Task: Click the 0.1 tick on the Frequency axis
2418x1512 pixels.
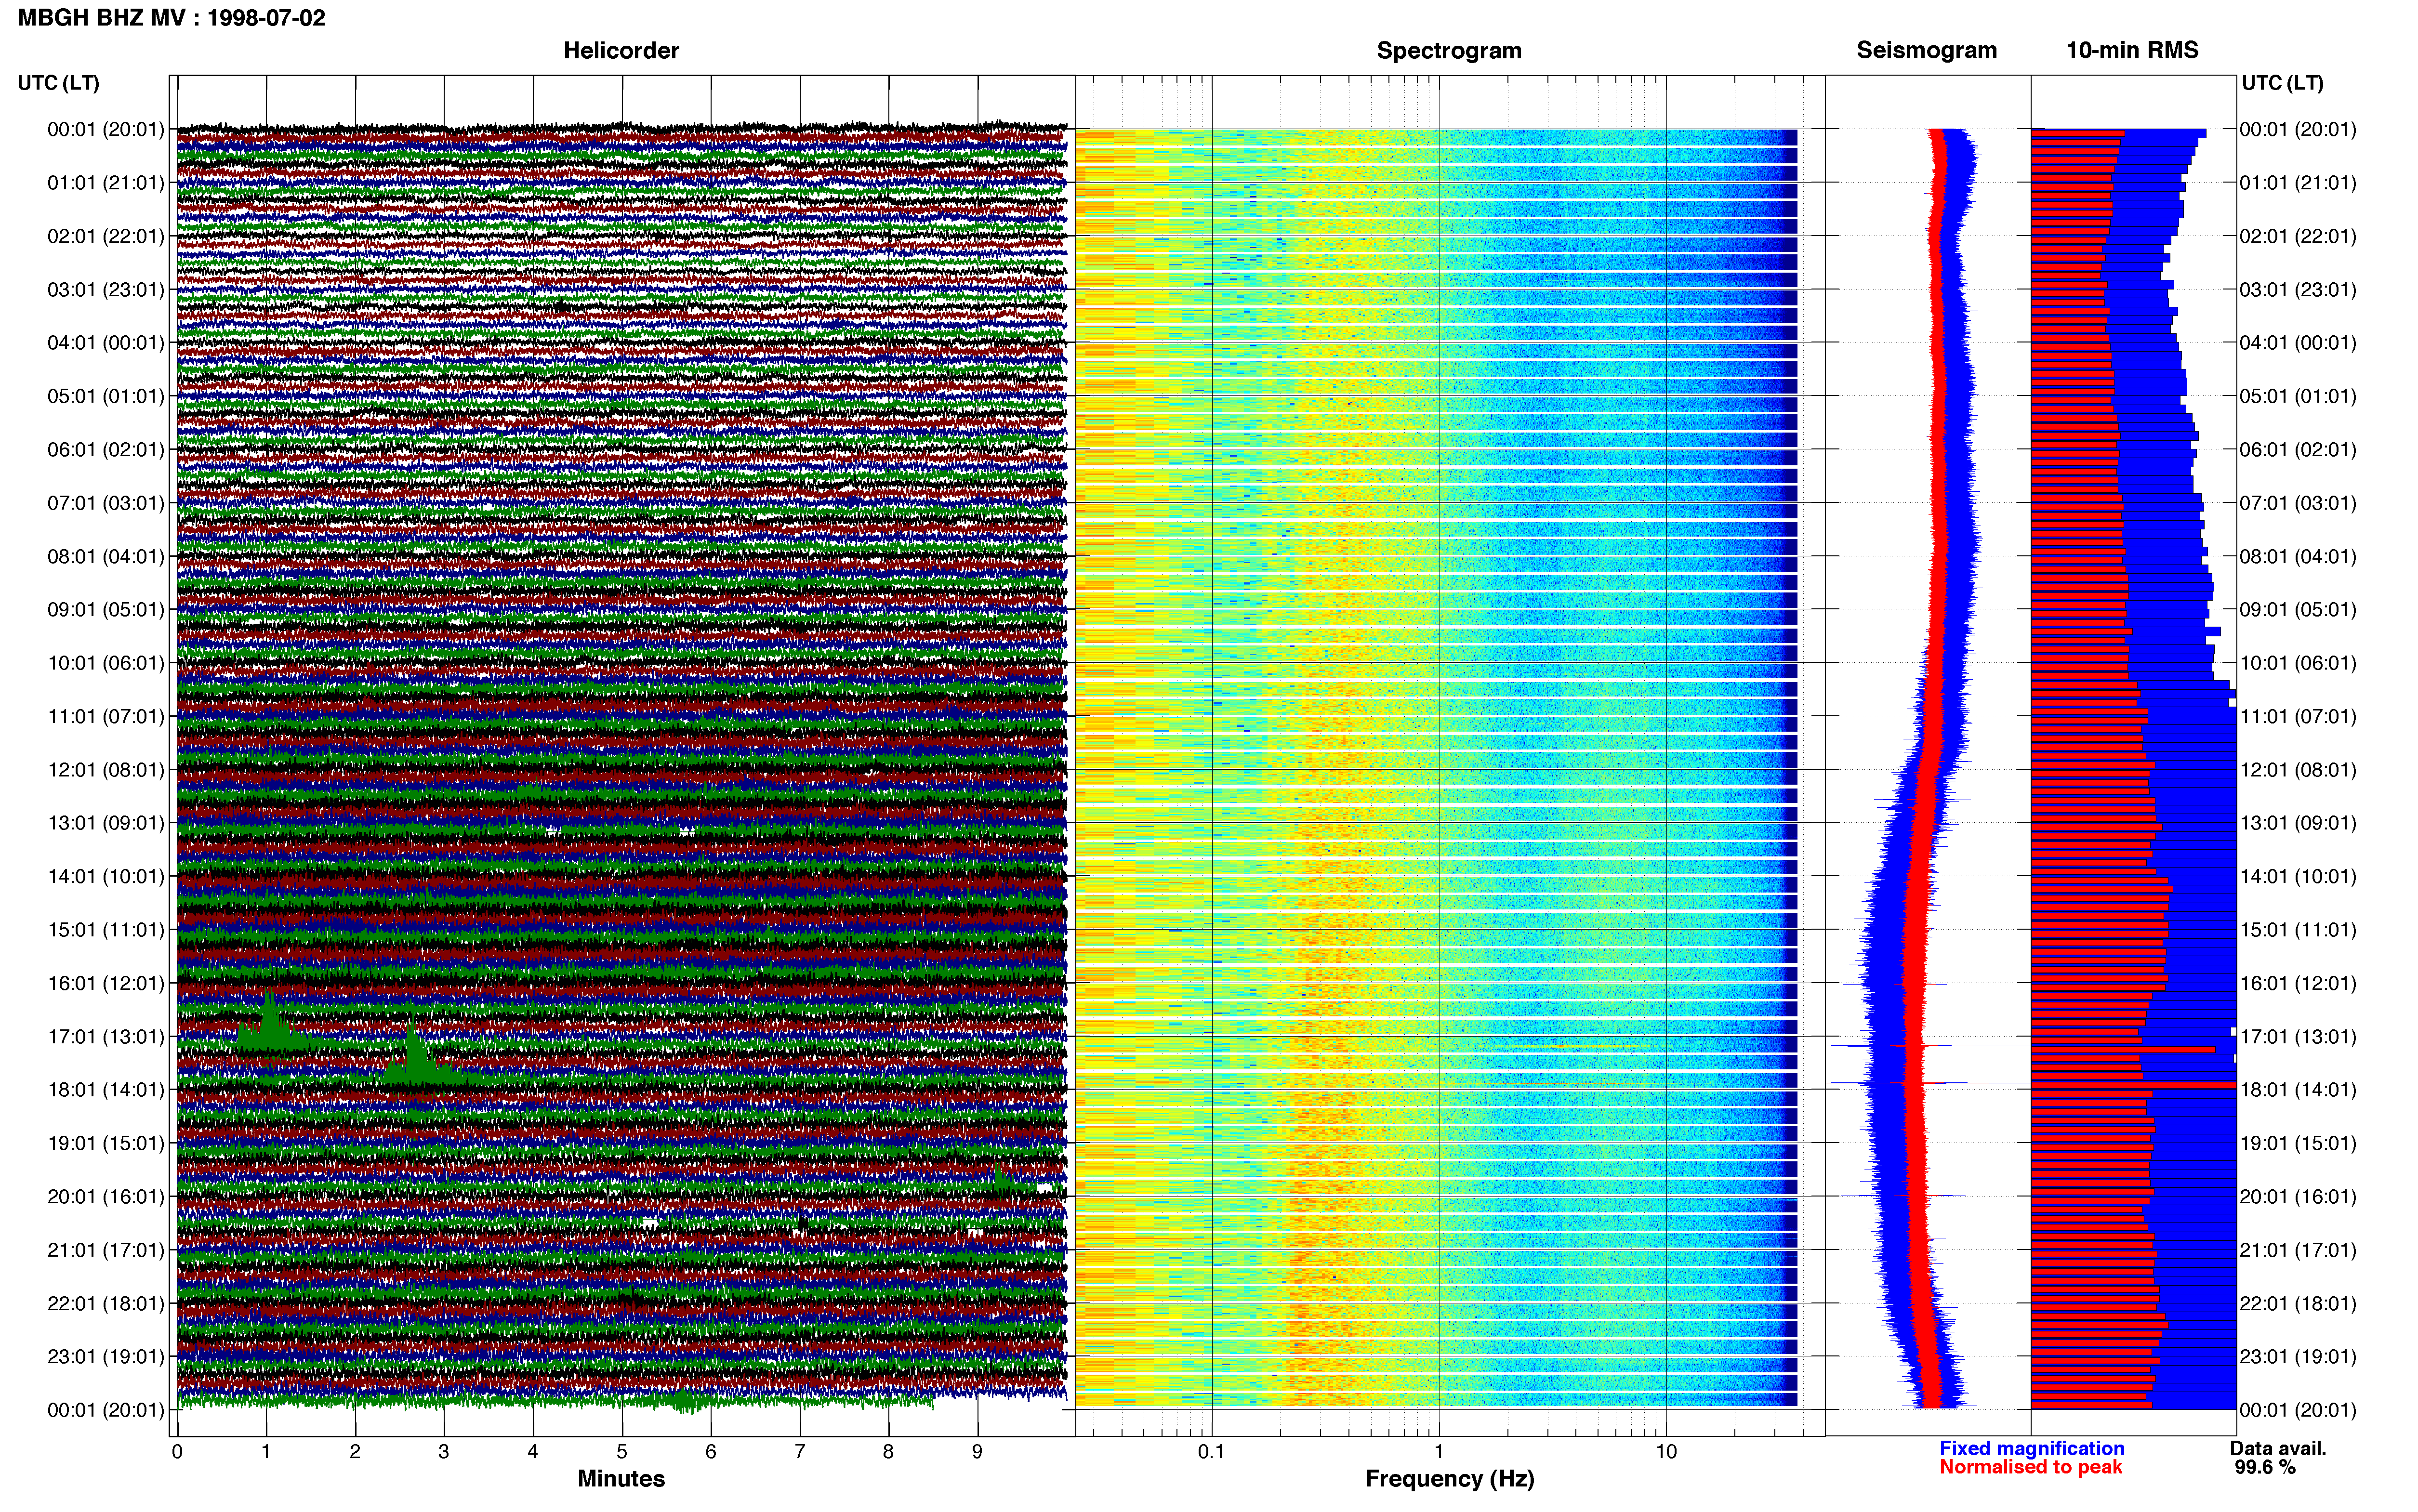Action: click(1211, 1452)
